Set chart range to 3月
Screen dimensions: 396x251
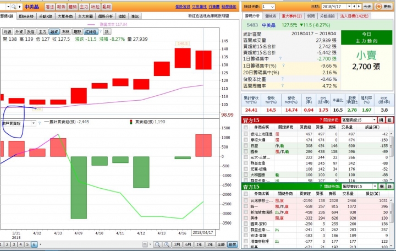click(x=177, y=244)
